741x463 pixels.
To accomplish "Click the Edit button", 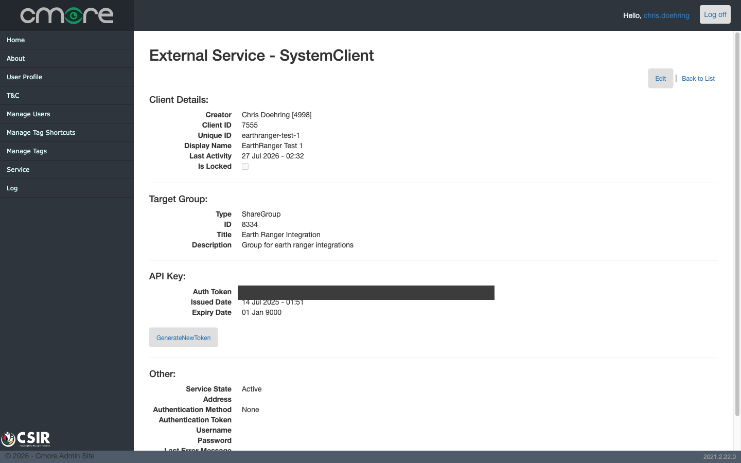I will tap(661, 78).
